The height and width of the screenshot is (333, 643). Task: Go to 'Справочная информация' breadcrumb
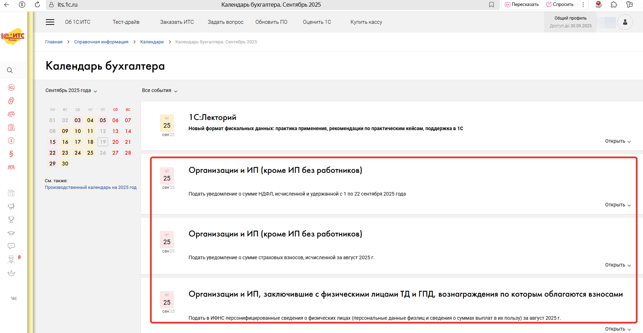pyautogui.click(x=101, y=42)
